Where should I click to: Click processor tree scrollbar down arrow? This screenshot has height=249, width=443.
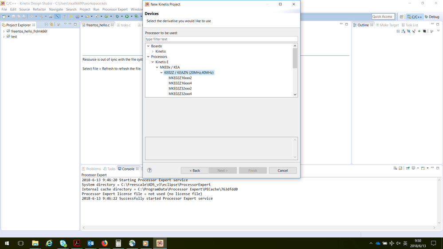point(295,94)
